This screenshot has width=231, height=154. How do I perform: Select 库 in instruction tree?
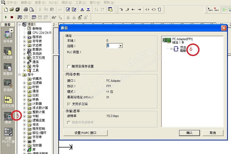click(34, 150)
